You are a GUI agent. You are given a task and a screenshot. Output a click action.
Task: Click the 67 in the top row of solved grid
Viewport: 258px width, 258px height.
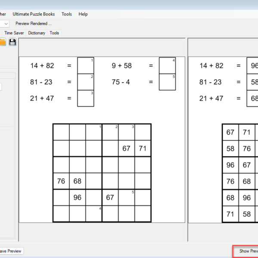(230, 132)
